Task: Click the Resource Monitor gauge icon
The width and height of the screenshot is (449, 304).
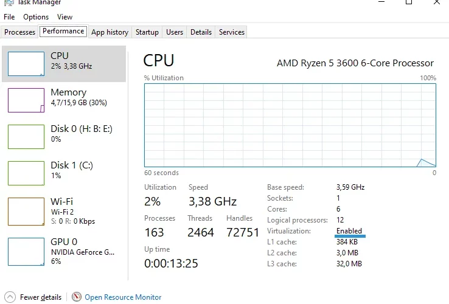Action: click(77, 297)
